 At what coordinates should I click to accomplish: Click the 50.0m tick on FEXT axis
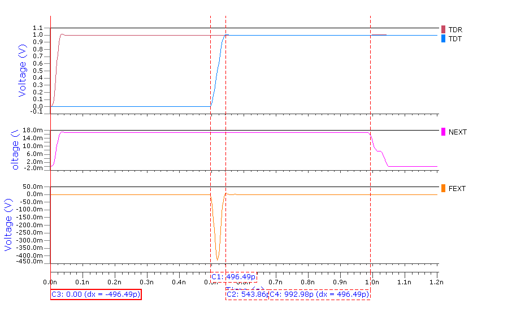coord(33,187)
